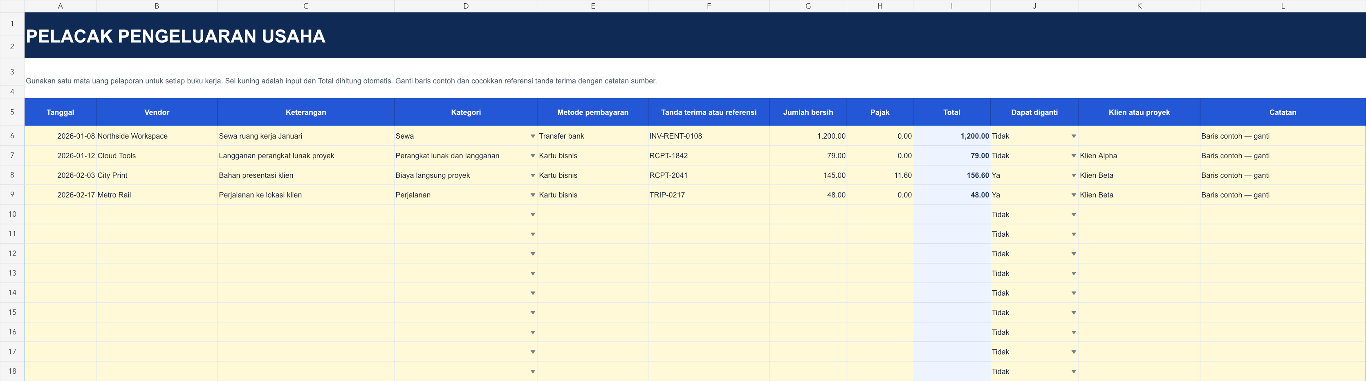Click the Pajak header cell
Image resolution: width=1366 pixels, height=381 pixels.
(x=880, y=112)
